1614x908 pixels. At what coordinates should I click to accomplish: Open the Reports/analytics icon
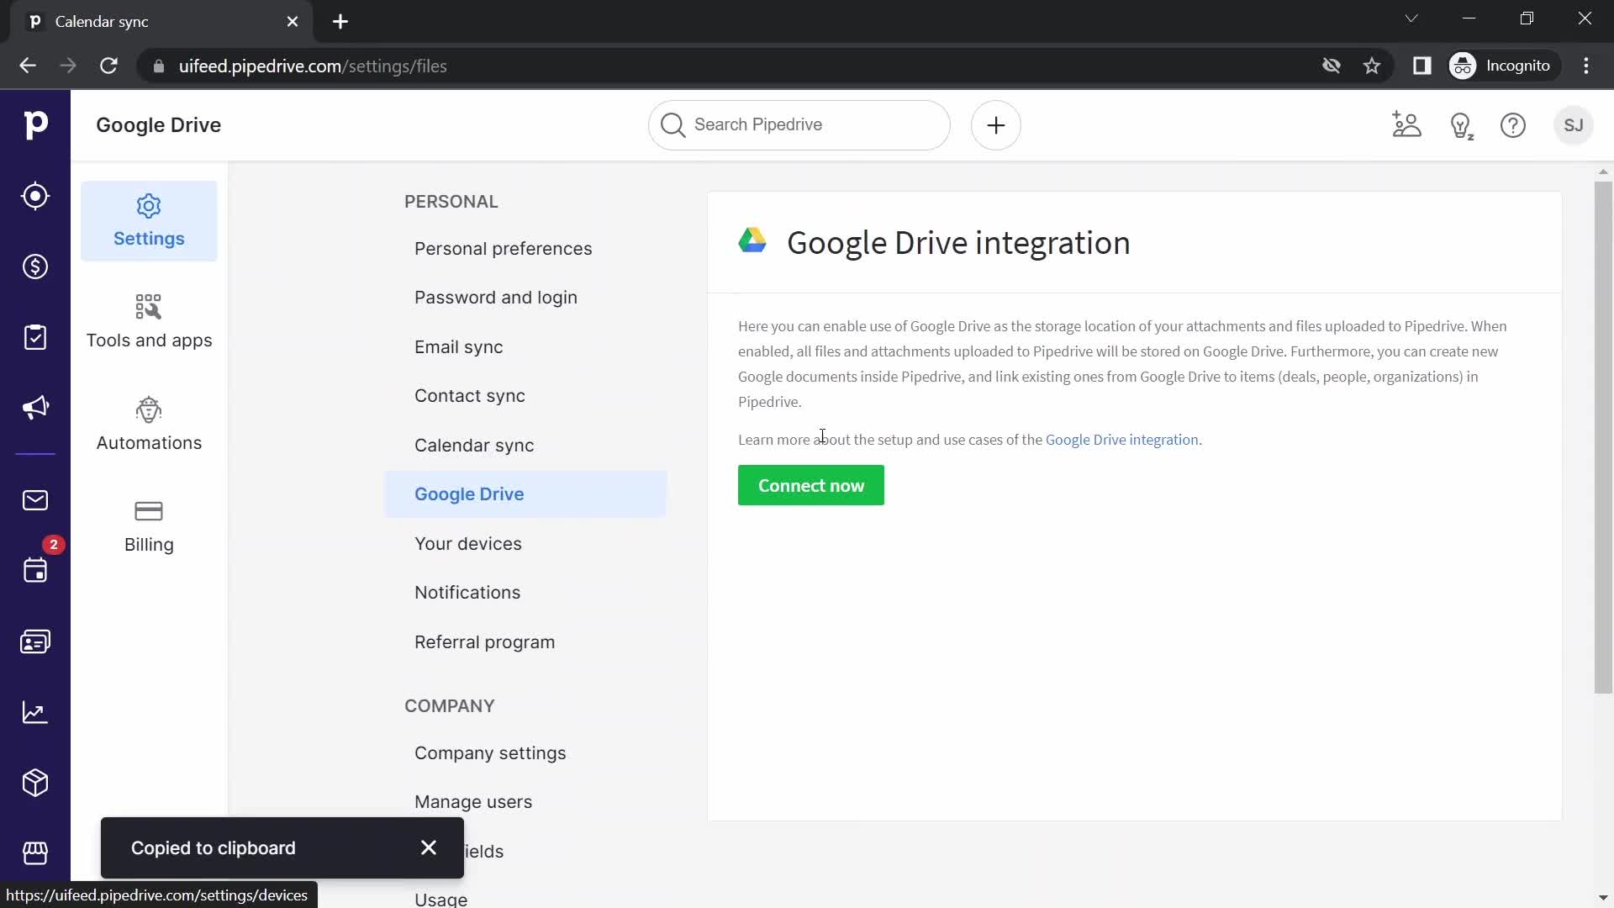34,712
